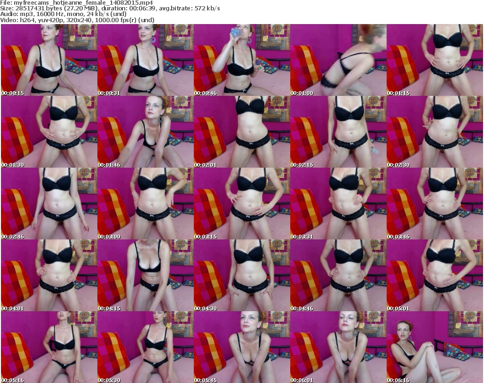Select the frame at 00:02:30
Viewport: 484px width, 383px height.
tap(435, 132)
